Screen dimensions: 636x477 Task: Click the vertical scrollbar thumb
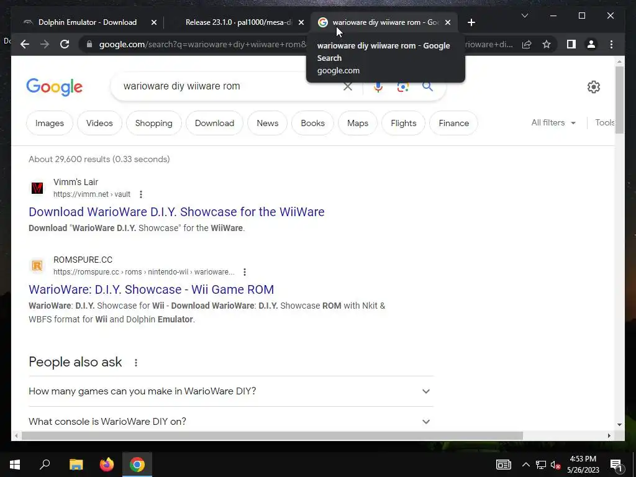(x=619, y=100)
